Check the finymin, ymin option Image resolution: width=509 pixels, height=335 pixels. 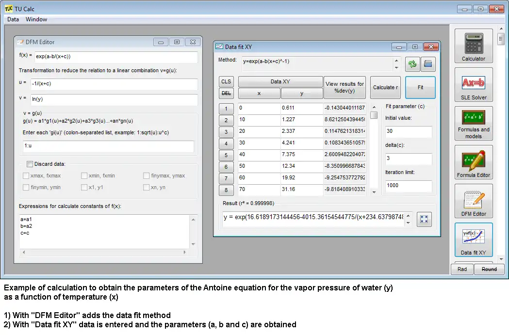(26, 188)
